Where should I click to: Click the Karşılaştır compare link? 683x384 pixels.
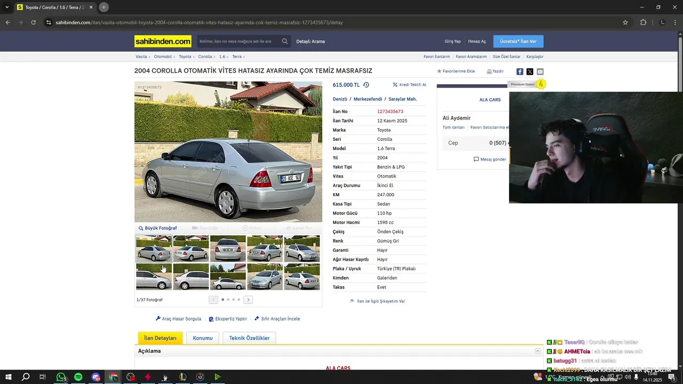click(x=535, y=57)
